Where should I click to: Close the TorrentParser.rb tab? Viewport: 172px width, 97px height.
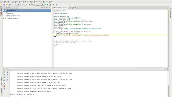coord(67,8)
